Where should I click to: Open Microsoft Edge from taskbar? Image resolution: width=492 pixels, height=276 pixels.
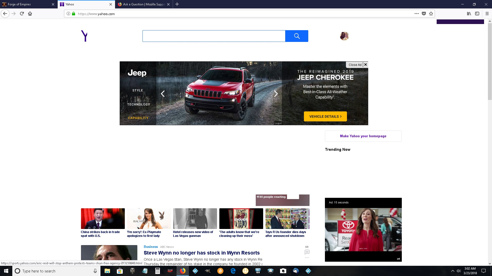click(233, 271)
